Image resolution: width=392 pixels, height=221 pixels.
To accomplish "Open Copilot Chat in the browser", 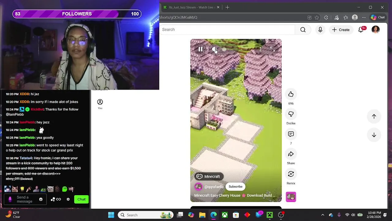I will [378, 17].
